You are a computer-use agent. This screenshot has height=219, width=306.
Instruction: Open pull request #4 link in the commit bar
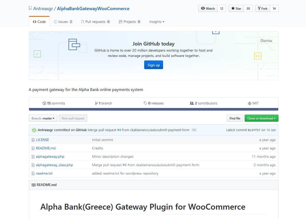point(119,130)
